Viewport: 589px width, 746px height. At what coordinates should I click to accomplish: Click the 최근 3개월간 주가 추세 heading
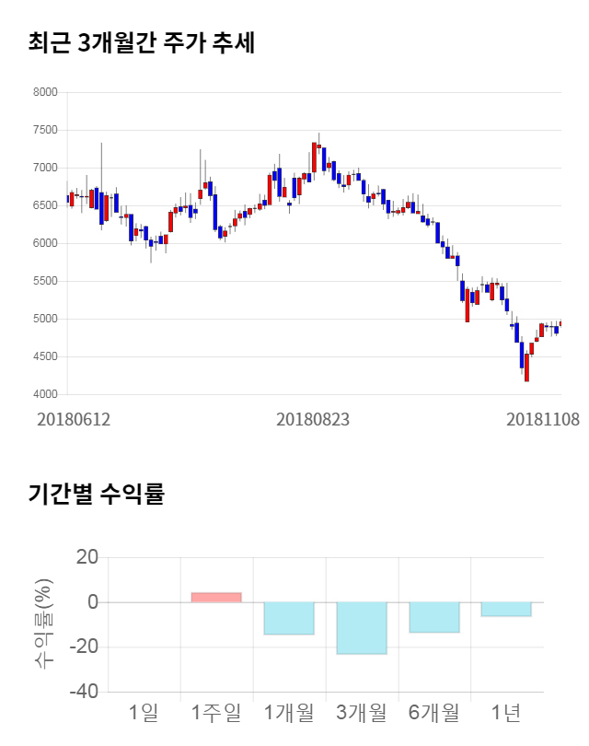point(142,42)
